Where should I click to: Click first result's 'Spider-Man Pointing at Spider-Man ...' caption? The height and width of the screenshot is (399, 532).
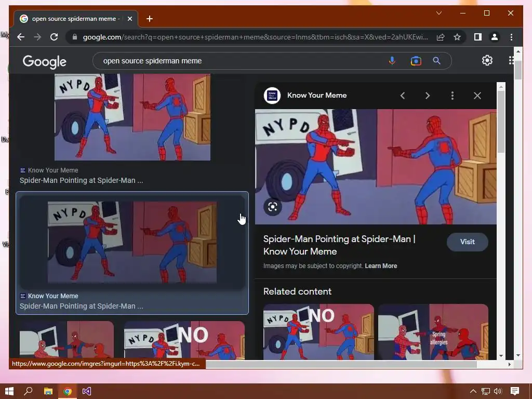[82, 180]
